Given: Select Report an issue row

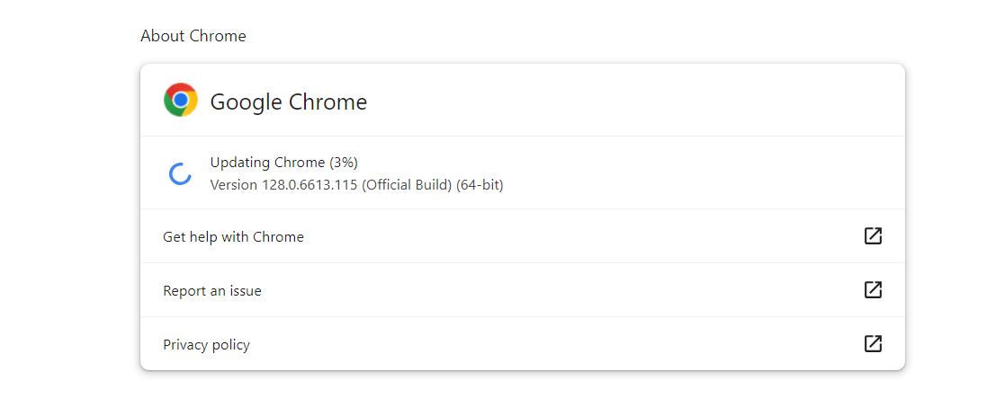Looking at the screenshot, I should pyautogui.click(x=523, y=290).
